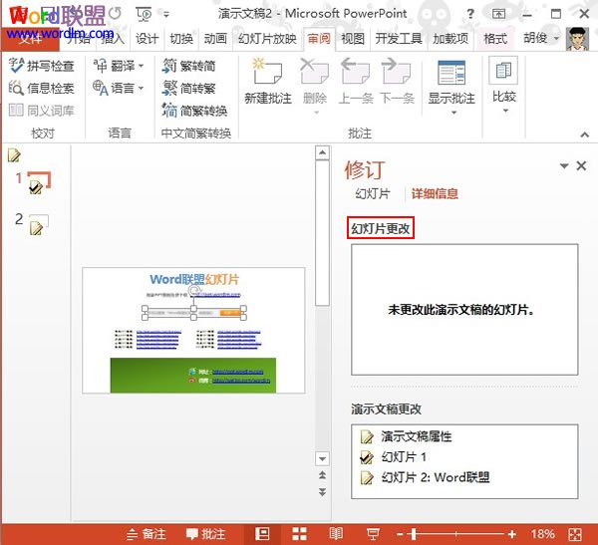598x545 pixels.
Task: Close the 修订 revisions pane
Action: pos(581,166)
